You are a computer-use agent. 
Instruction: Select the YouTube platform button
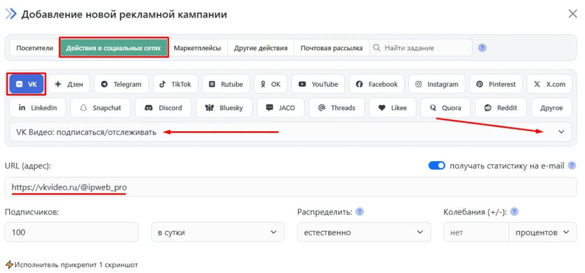[x=318, y=84]
